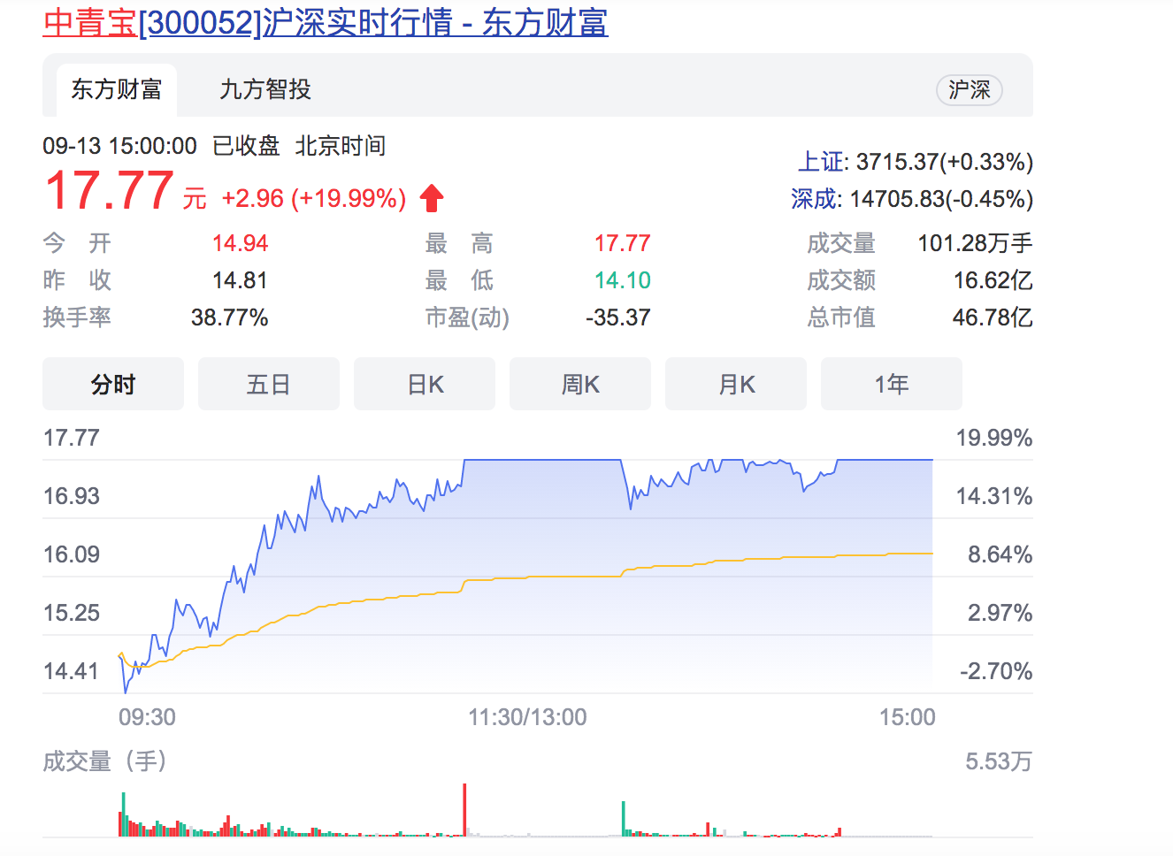
Task: Click the 总市值 value 46.78亿
Action: [x=992, y=317]
